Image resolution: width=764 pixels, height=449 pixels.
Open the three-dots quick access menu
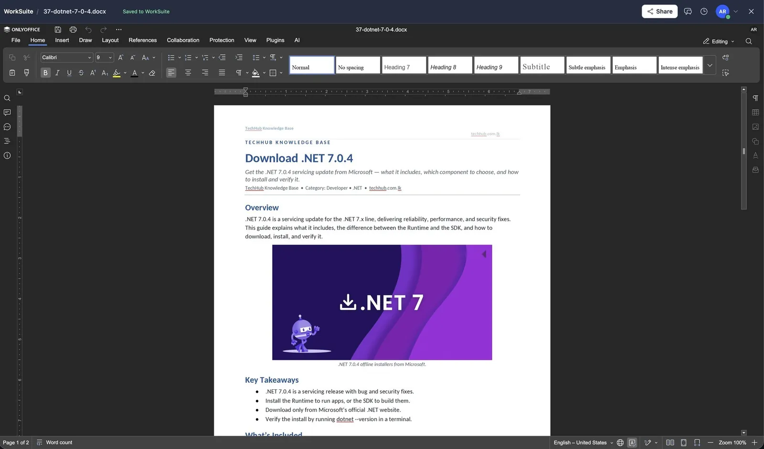click(x=119, y=30)
